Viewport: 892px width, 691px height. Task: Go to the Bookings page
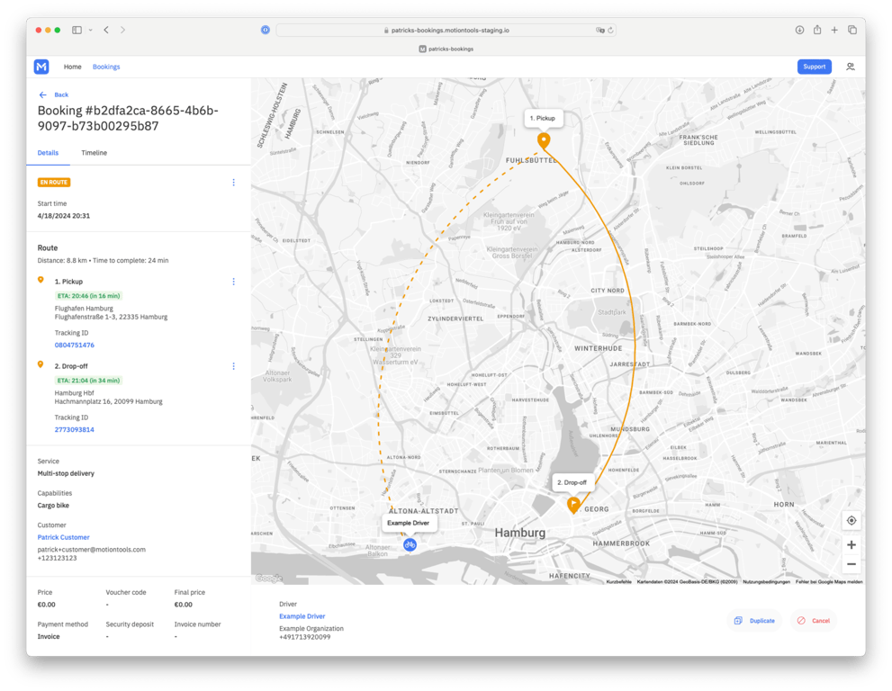(106, 67)
